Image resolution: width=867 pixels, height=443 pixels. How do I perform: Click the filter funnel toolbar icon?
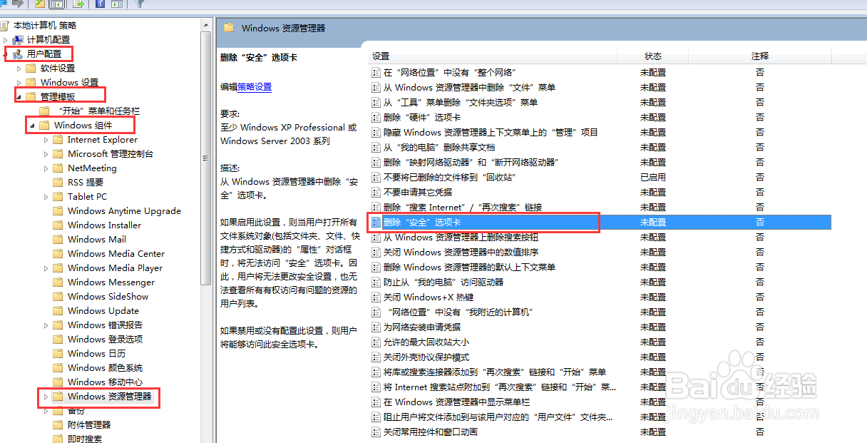pos(139,5)
